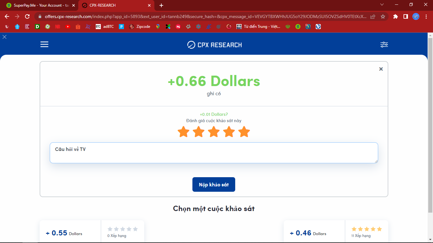
Task: Toggle the browser side panel
Action: (x=405, y=16)
